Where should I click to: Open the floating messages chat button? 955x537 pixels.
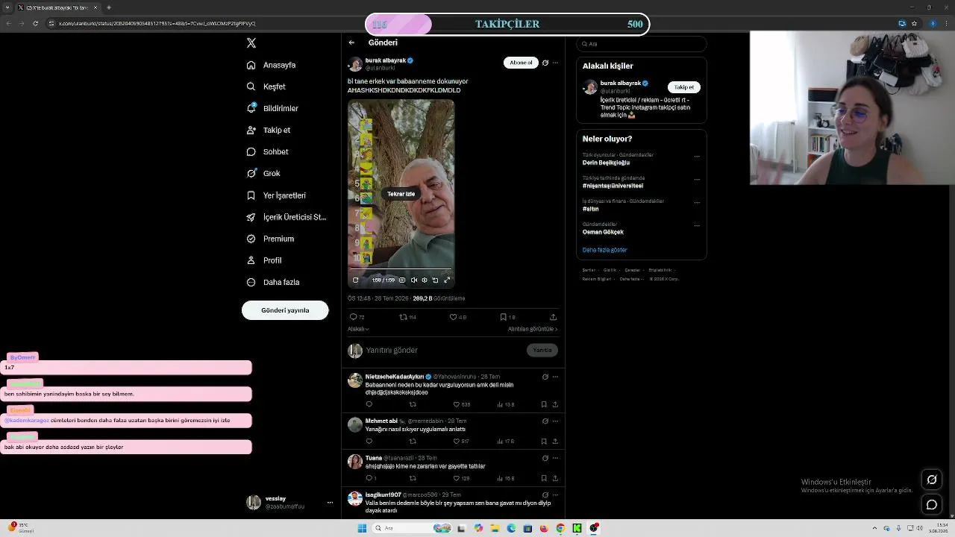tap(931, 505)
